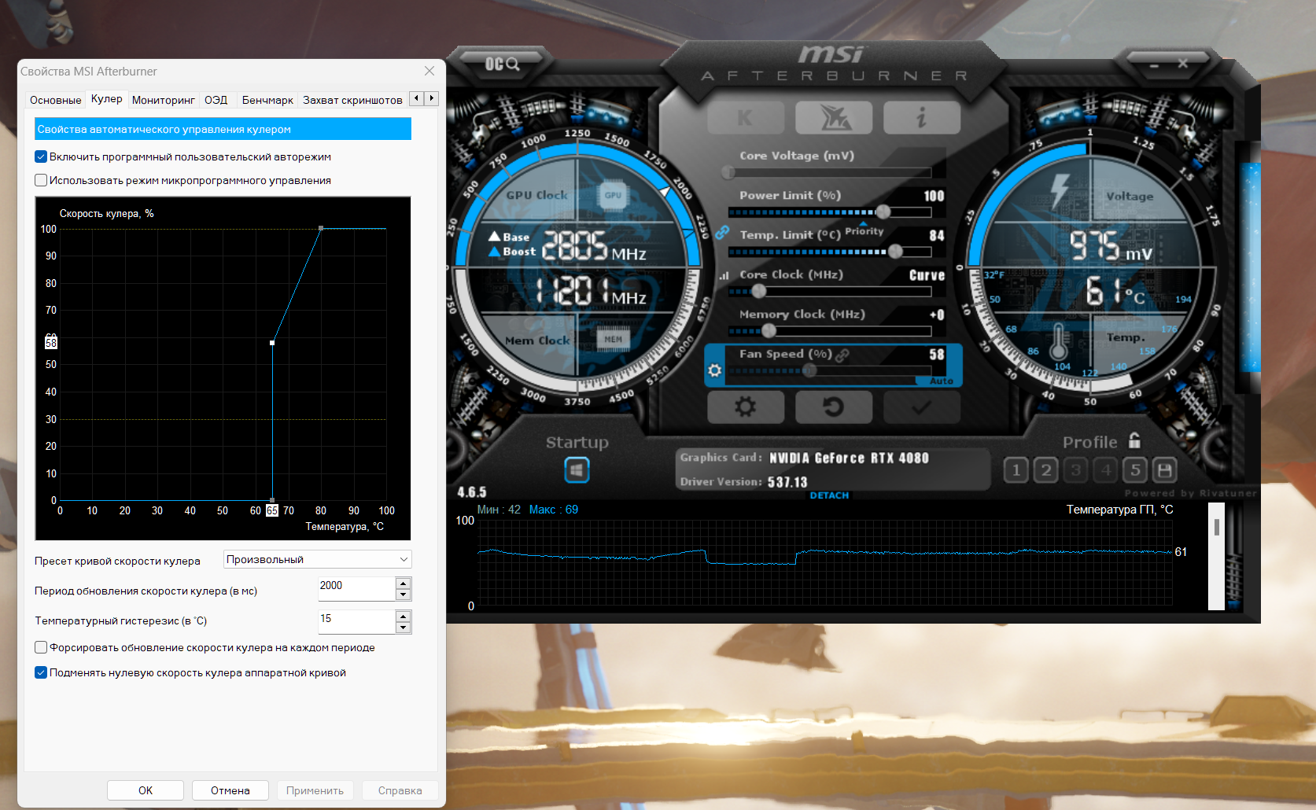This screenshot has width=1316, height=810.
Task: Confirm the dialog with OK
Action: [146, 790]
